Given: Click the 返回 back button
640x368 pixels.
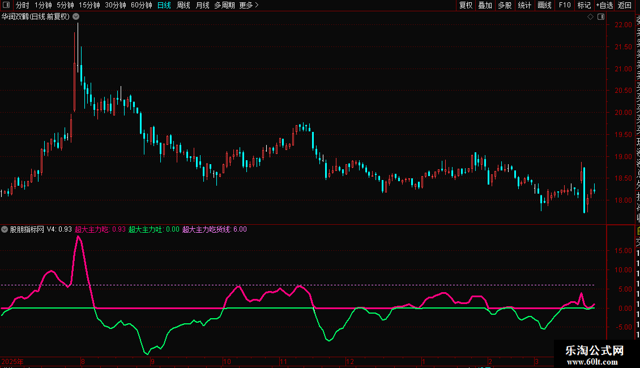Looking at the screenshot, I should pyautogui.click(x=625, y=5).
